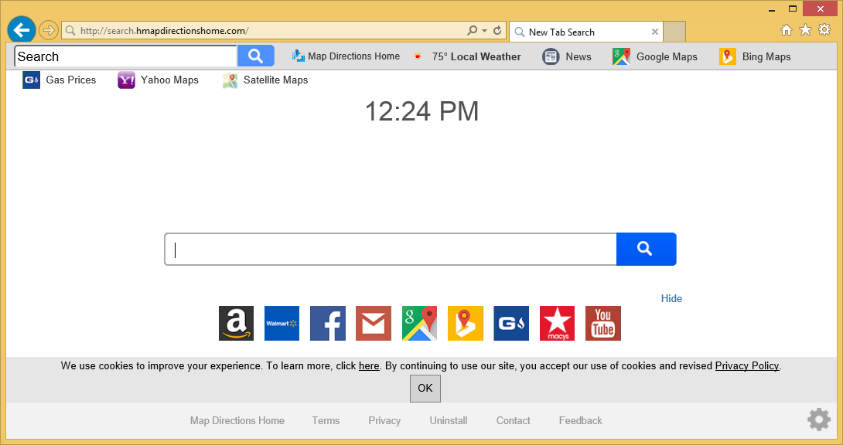Screen dimensions: 843x445
Task: Open the Google Maps shortcut tile
Action: click(419, 323)
